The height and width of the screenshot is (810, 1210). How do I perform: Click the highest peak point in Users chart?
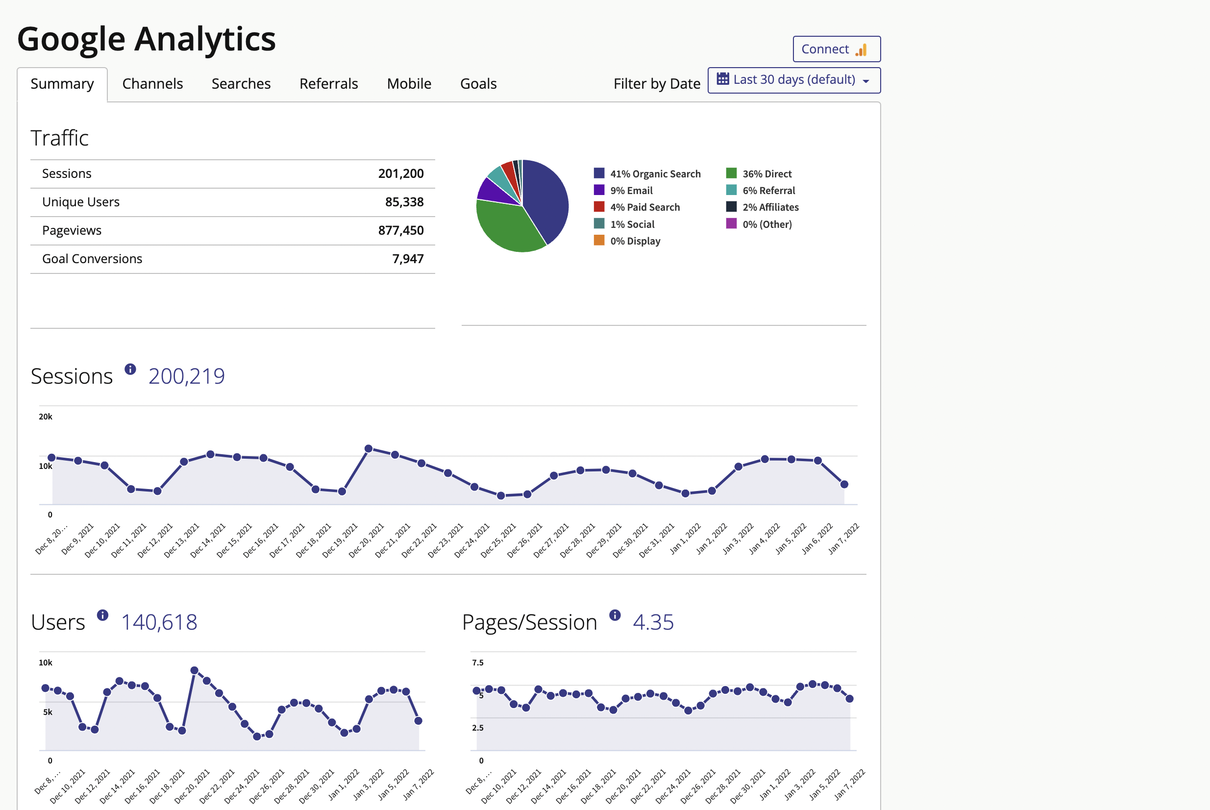pos(194,670)
